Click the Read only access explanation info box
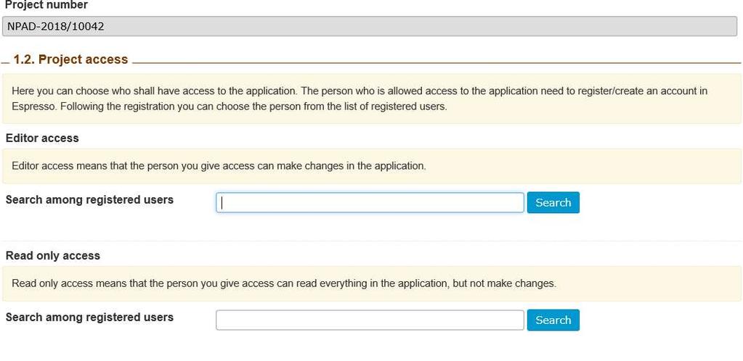 pyautogui.click(x=372, y=283)
